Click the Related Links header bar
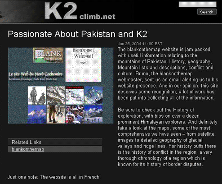The height and width of the screenshot is (184, 222). pos(55,142)
